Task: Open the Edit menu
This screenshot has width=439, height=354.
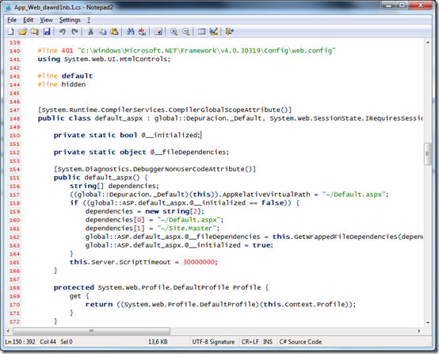Action: click(29, 20)
